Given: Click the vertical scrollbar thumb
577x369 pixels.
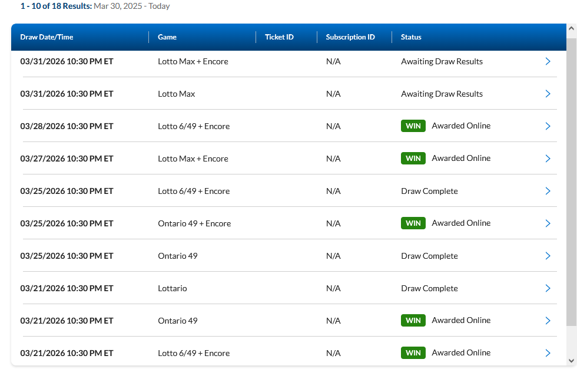Looking at the screenshot, I should point(571,182).
